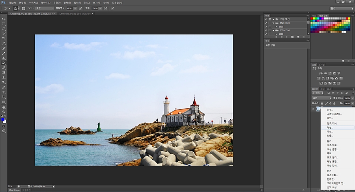Toggle checkmark for 기본 액션 action set
The height and width of the screenshot is (192, 355).
(266, 19)
